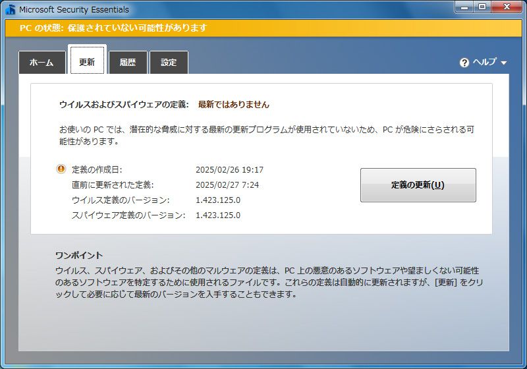Click the help question mark icon

(464, 63)
